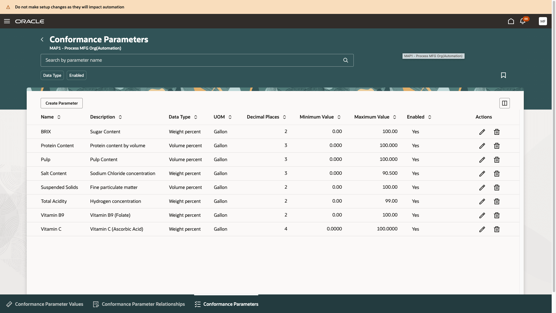Click the Create Parameter button
This screenshot has height=313, width=556.
click(62, 103)
